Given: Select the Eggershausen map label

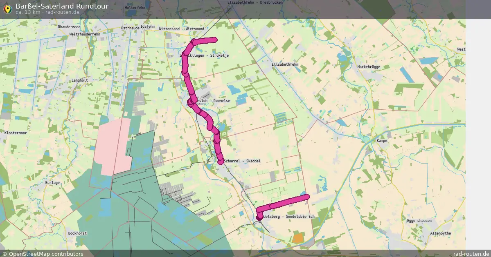Looking at the screenshot, I should pos(419,221).
